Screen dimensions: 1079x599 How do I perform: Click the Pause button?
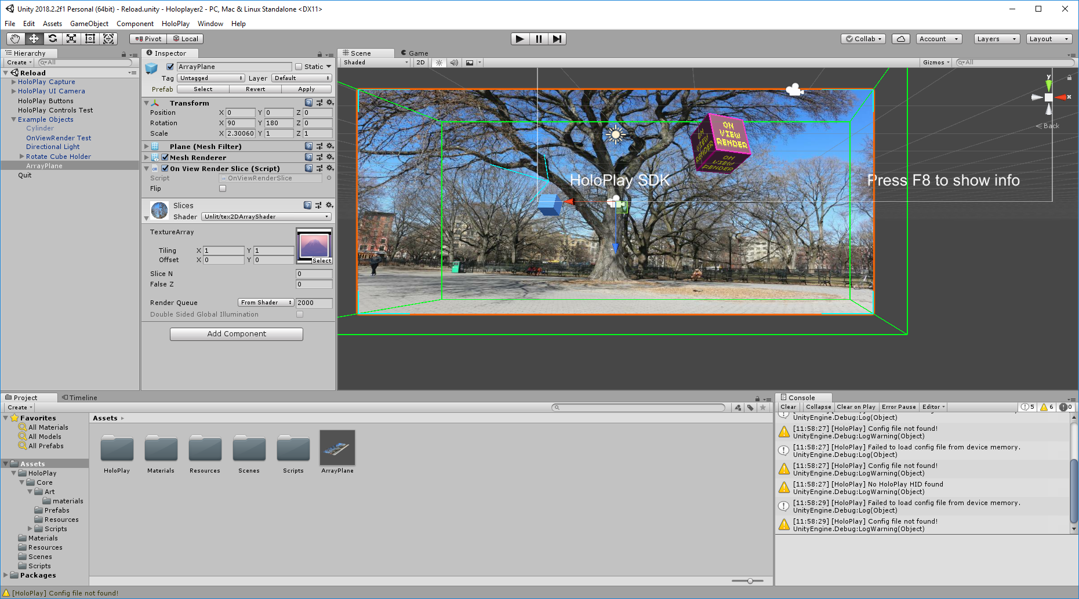[539, 39]
